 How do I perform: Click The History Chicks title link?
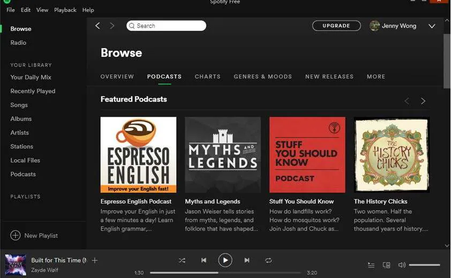381,201
